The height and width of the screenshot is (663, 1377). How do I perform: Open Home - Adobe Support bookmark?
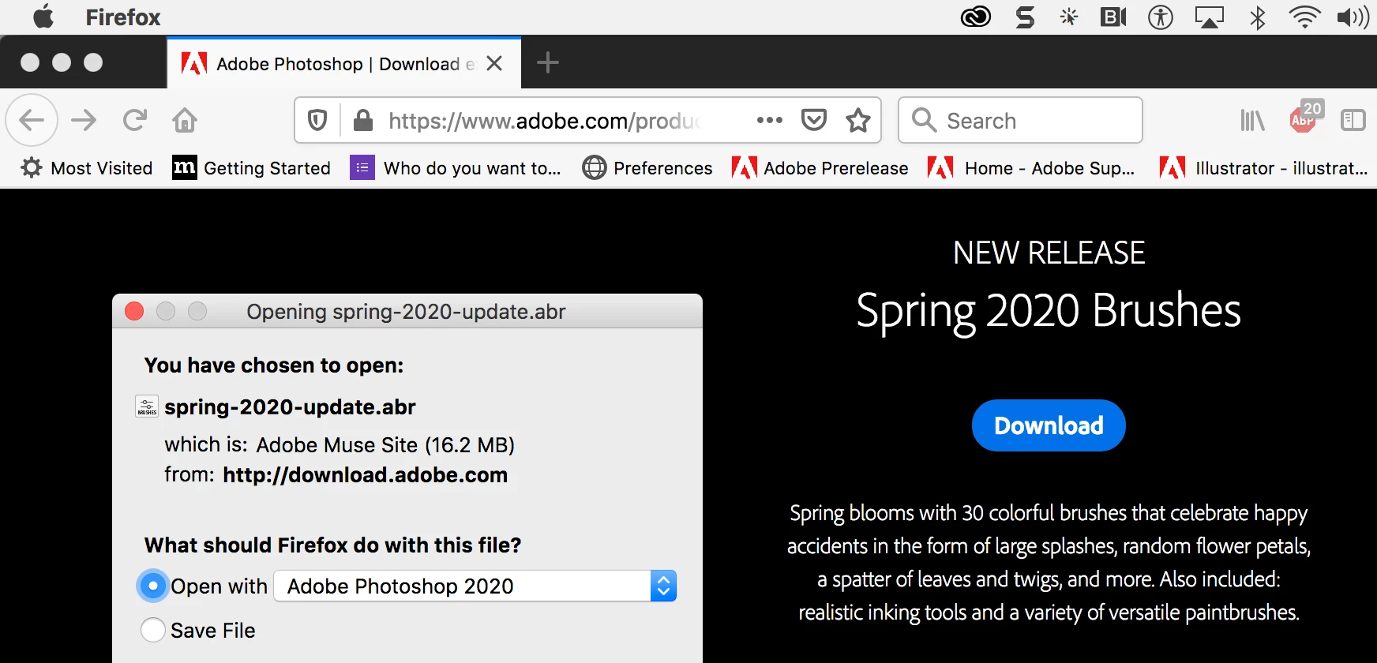coord(1031,168)
